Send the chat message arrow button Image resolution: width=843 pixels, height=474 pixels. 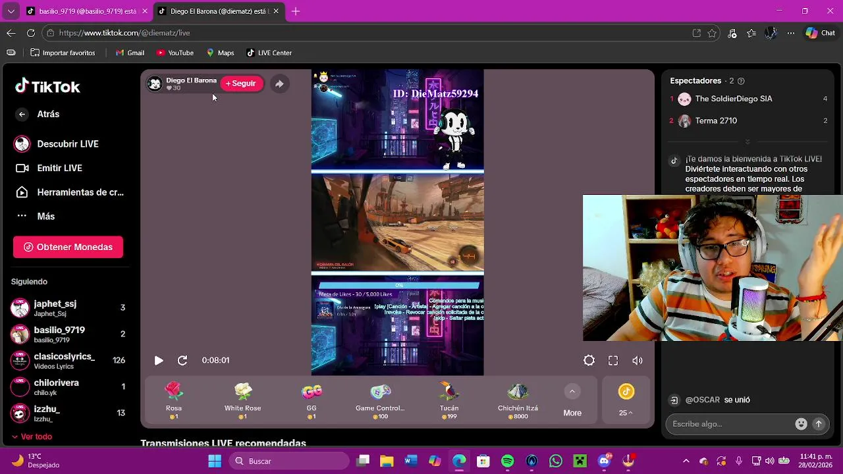819,424
